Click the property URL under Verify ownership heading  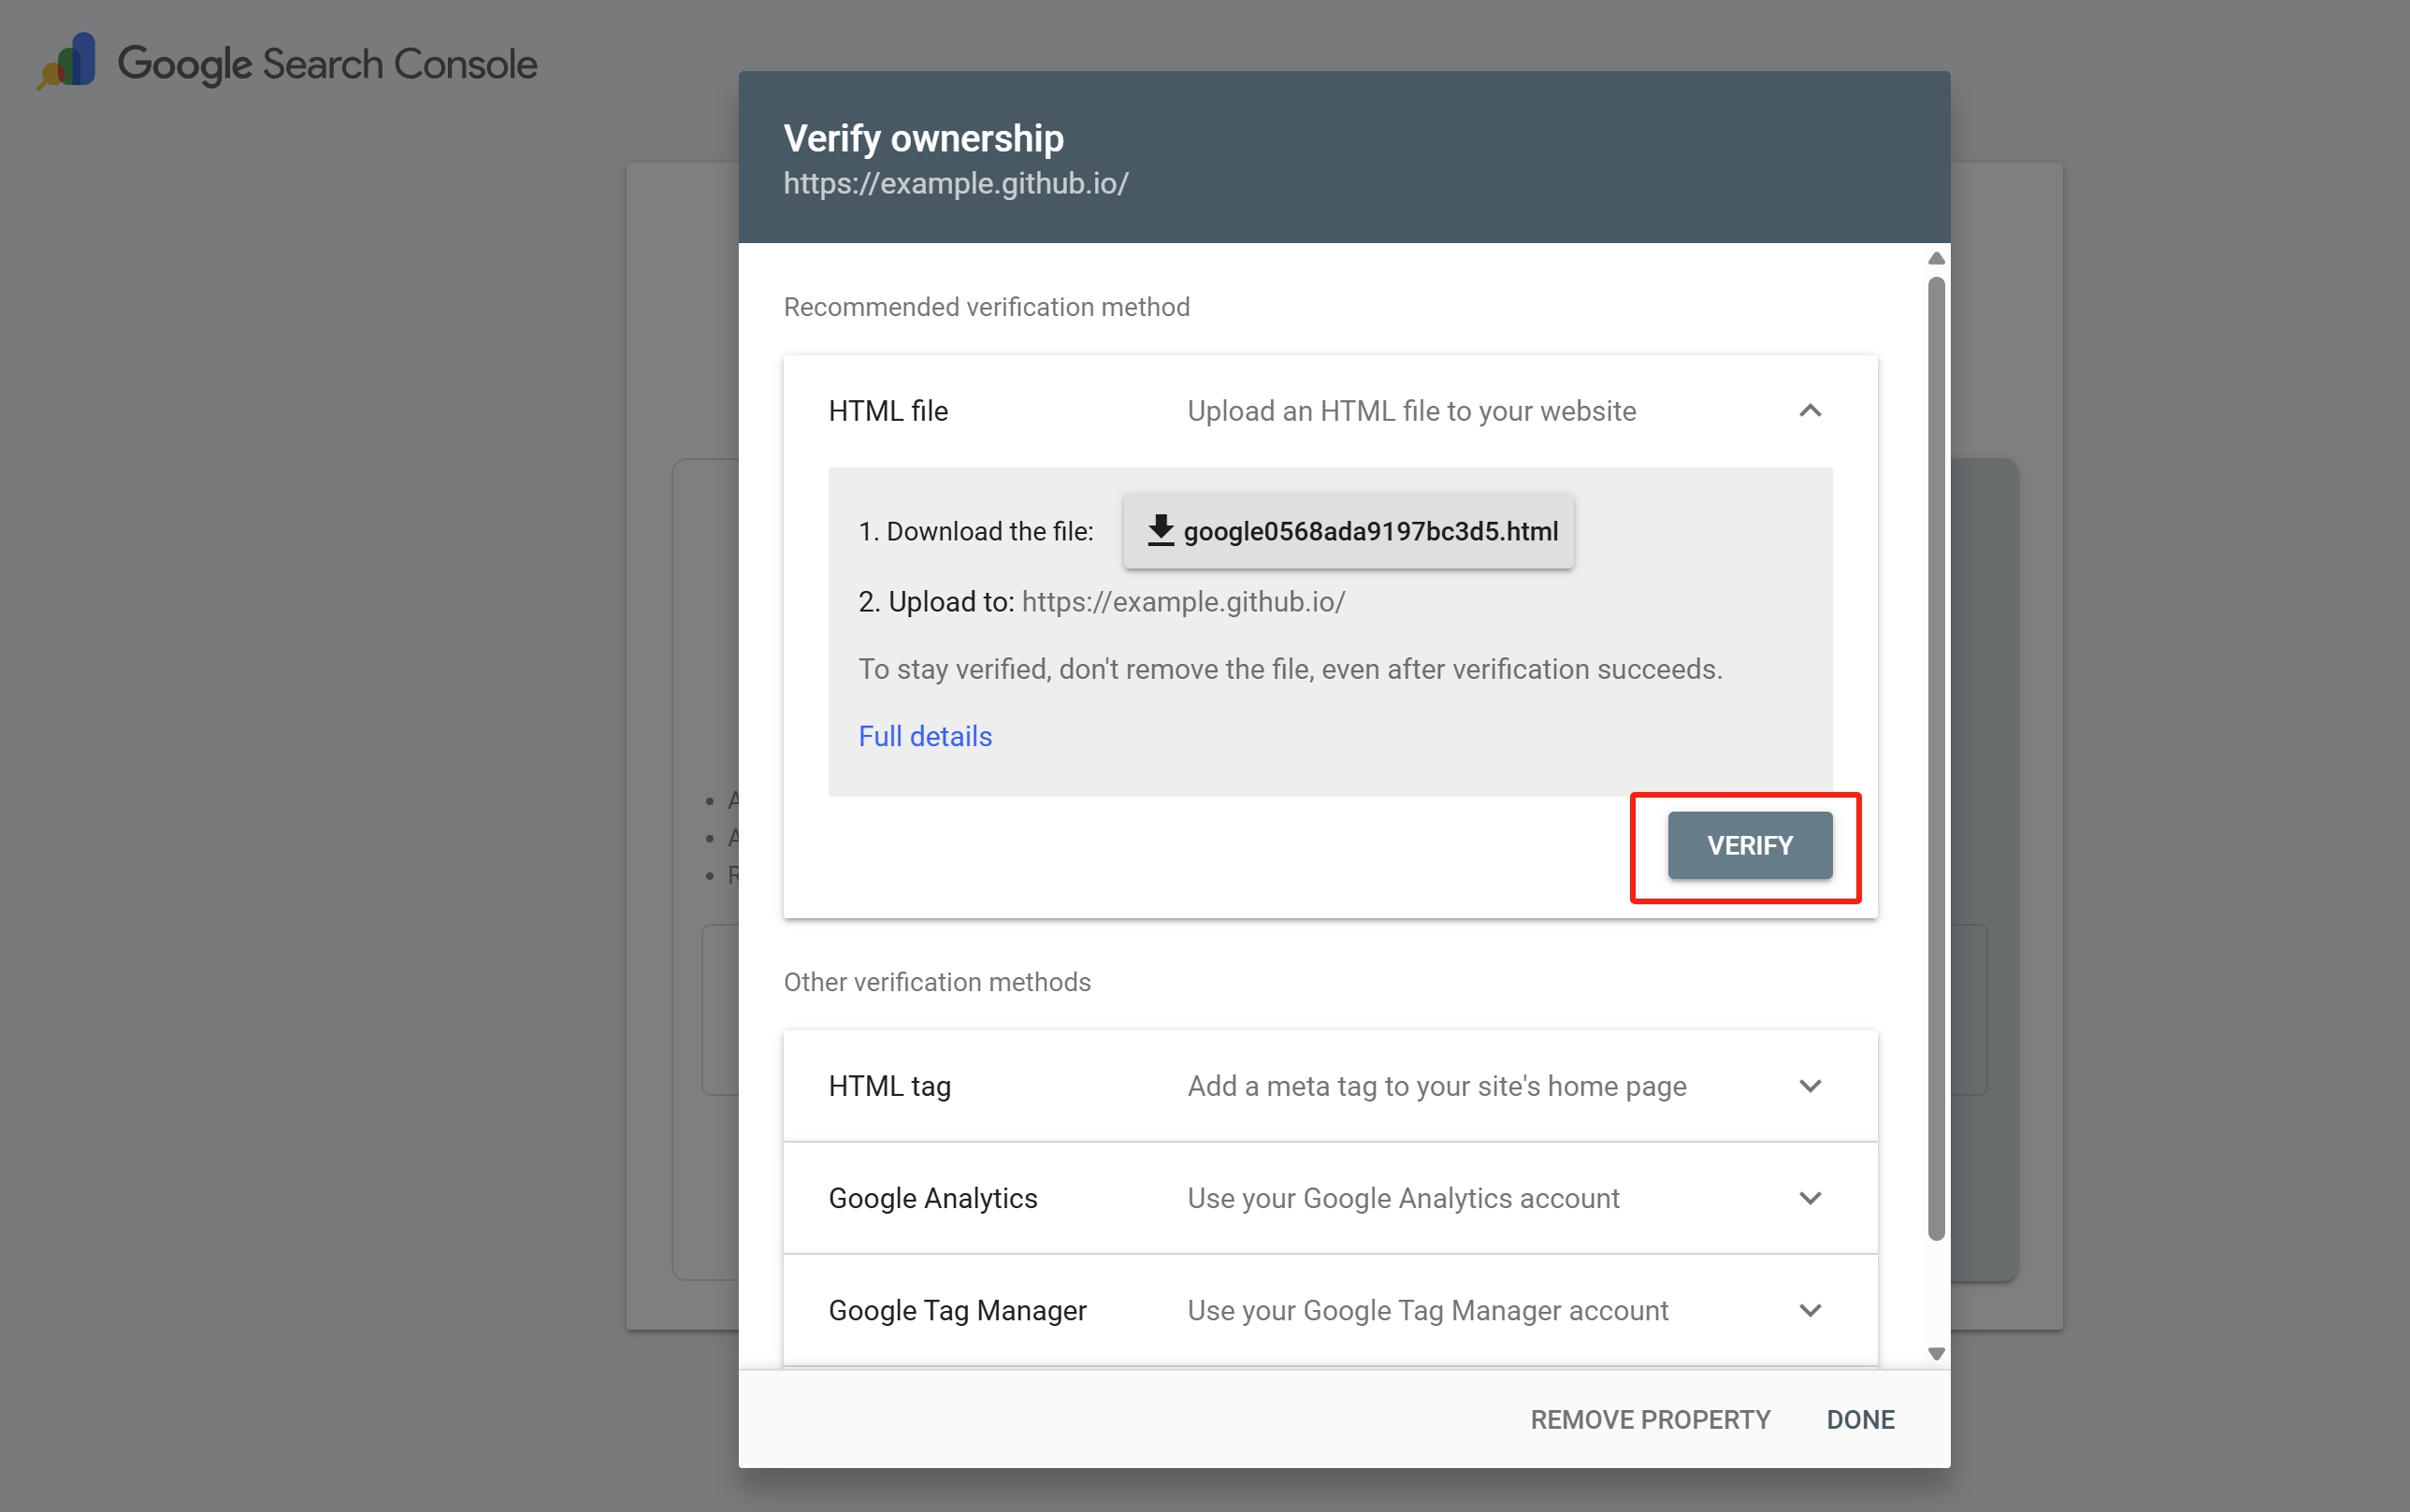tap(956, 183)
